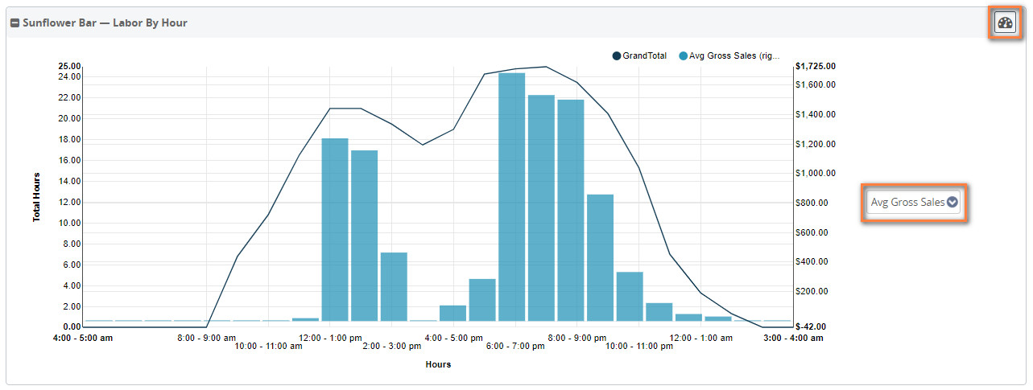Click the Total Hours axis title
Viewport: 1033px width, 390px height.
coord(37,196)
